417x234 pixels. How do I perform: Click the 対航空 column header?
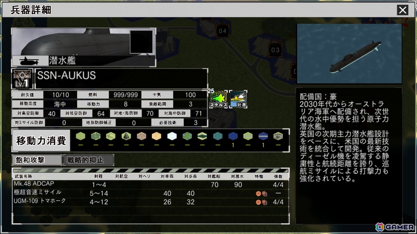[121, 177]
